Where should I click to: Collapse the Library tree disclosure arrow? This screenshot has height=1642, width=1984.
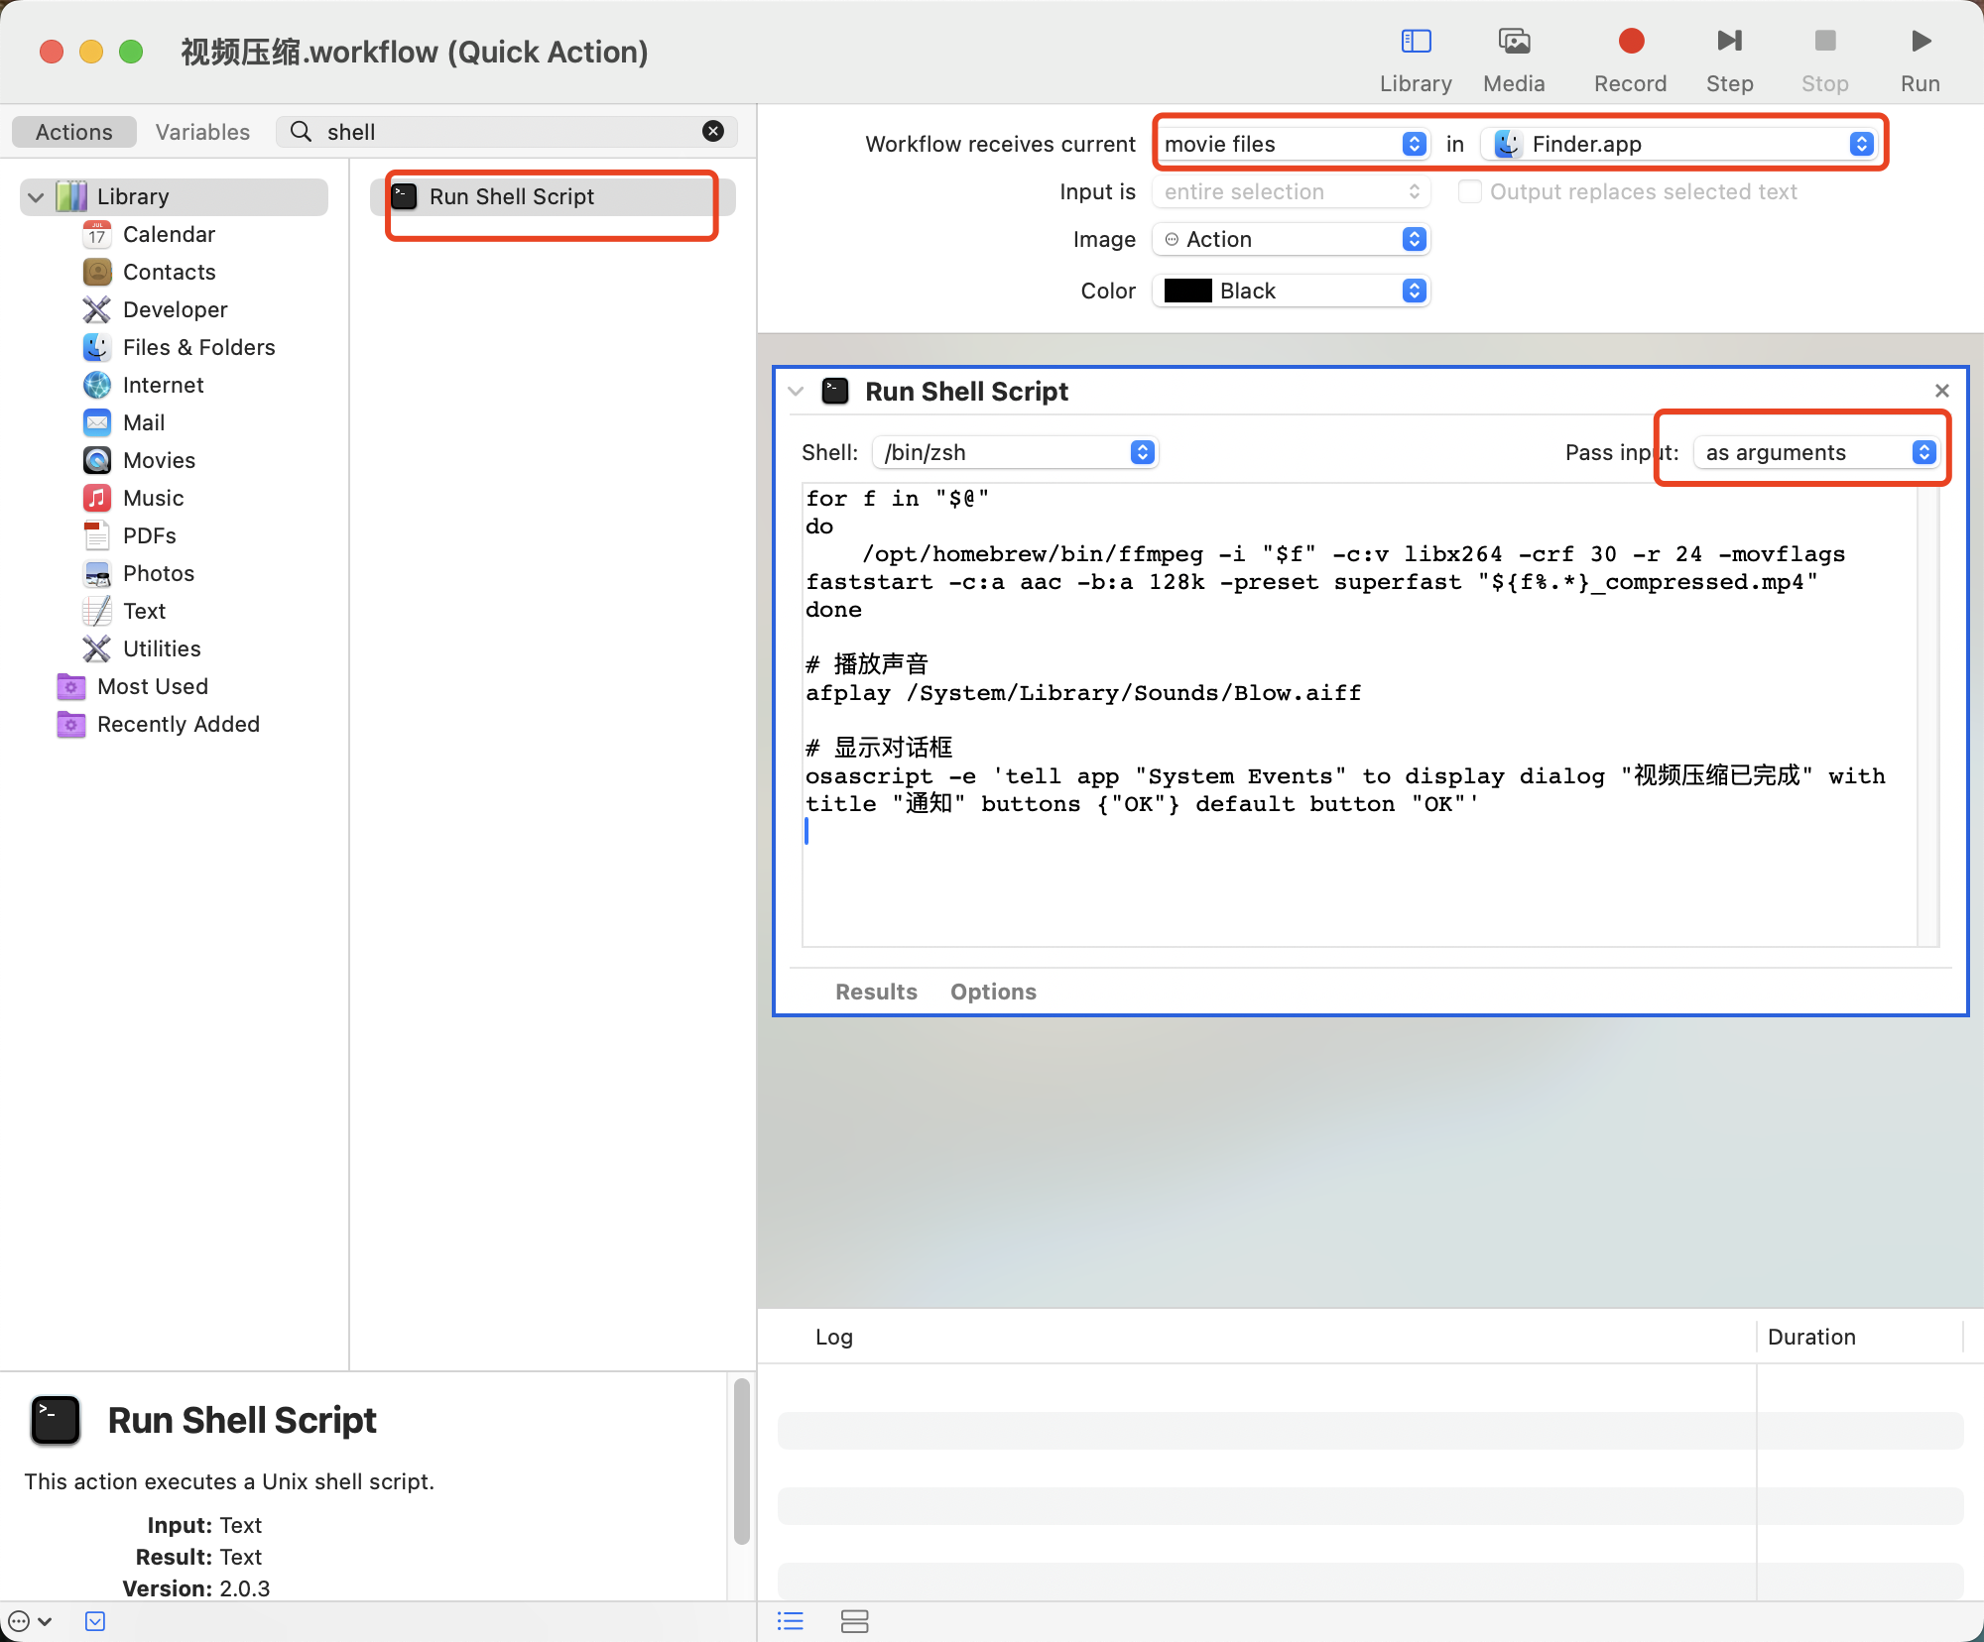point(36,196)
